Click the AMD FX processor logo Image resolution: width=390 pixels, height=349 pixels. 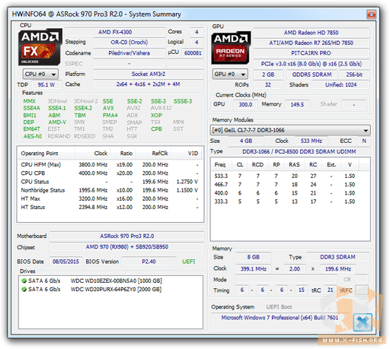(x=40, y=47)
